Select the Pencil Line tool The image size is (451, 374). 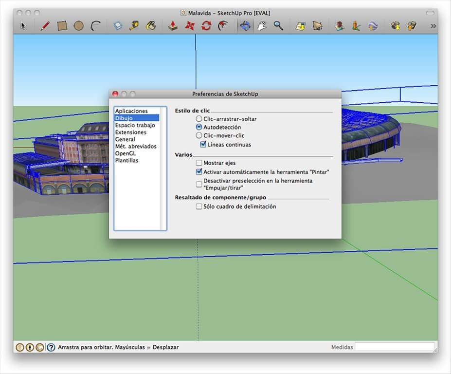coord(45,26)
